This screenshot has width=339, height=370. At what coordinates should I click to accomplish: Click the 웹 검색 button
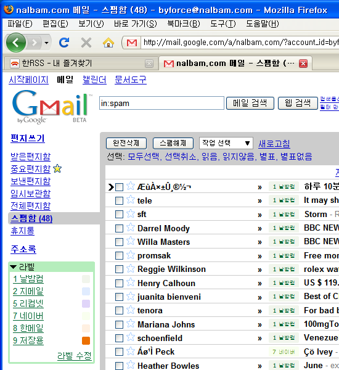pos(298,103)
